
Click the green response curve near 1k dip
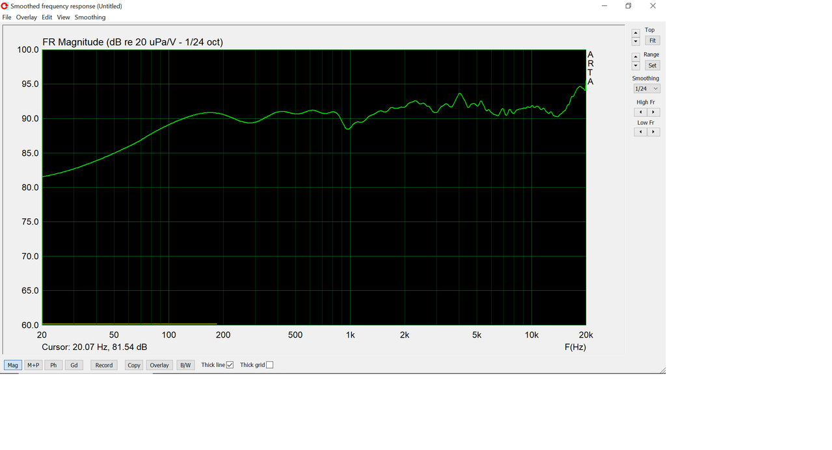(348, 129)
